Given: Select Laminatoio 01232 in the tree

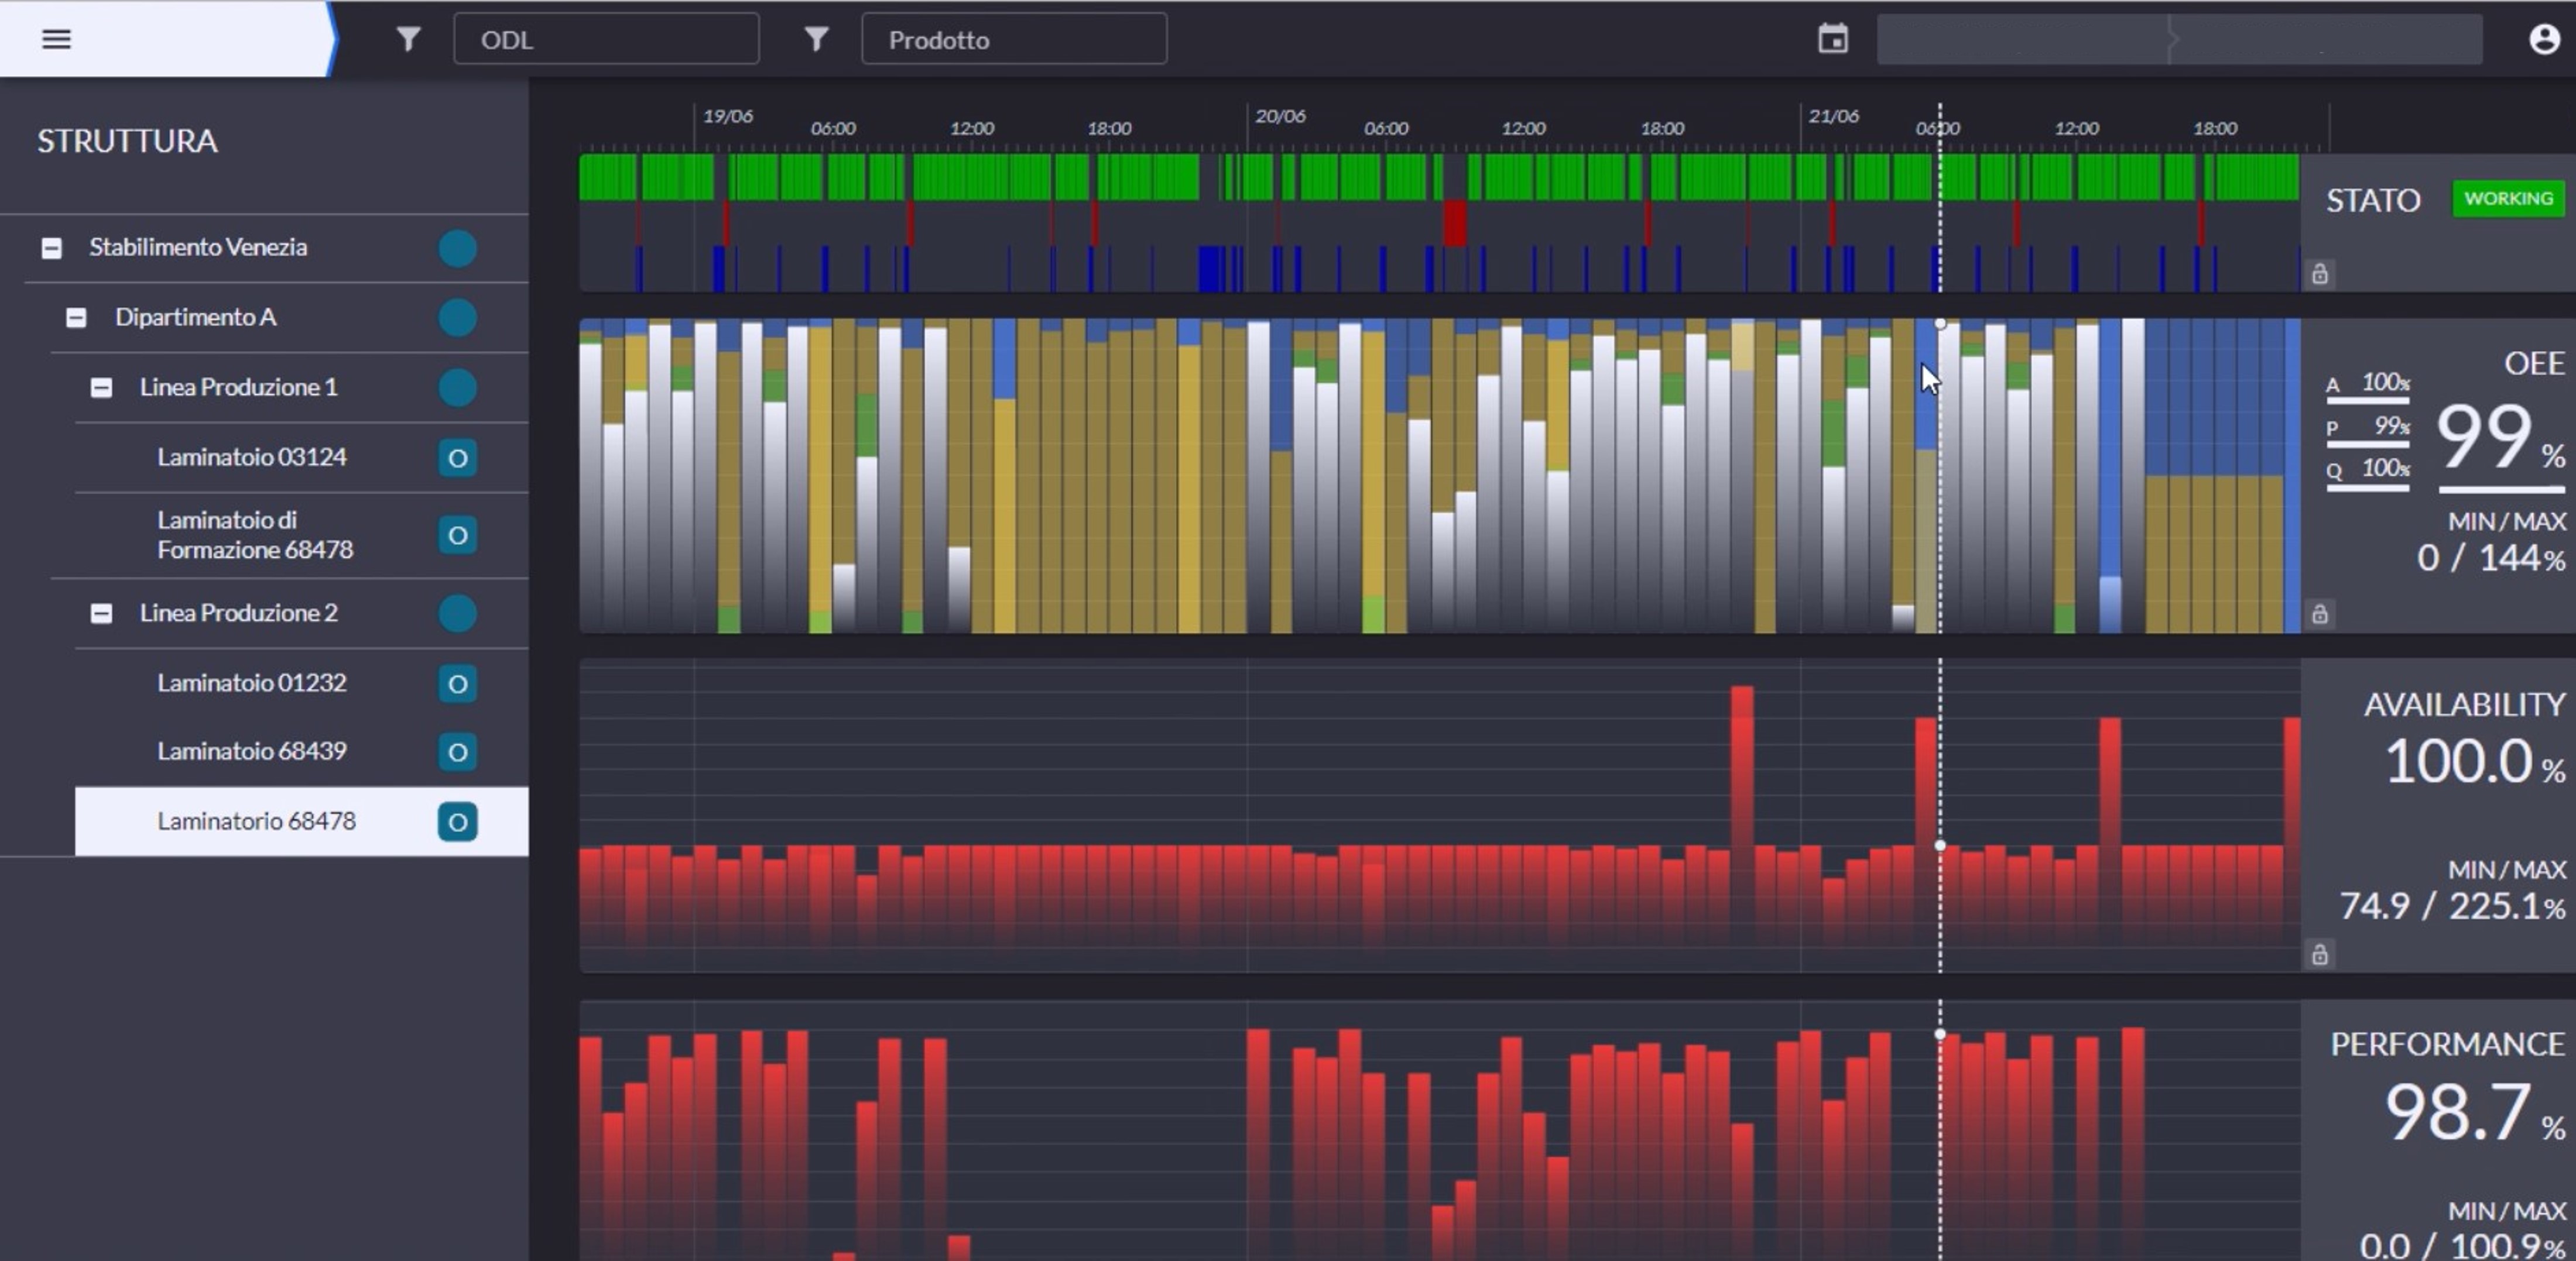Looking at the screenshot, I should pos(252,682).
